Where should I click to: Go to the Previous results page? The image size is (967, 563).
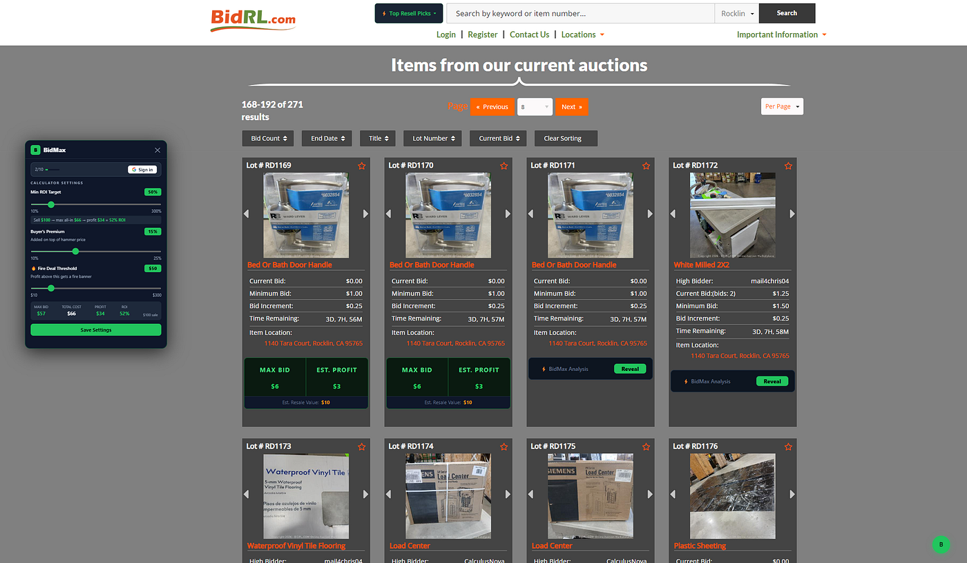coord(492,107)
